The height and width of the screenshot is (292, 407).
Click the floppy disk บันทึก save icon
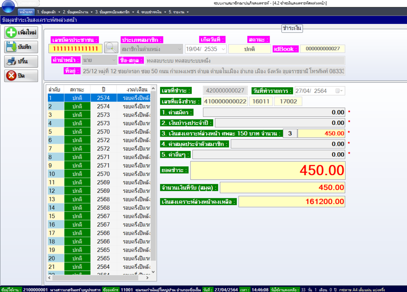pyautogui.click(x=11, y=47)
